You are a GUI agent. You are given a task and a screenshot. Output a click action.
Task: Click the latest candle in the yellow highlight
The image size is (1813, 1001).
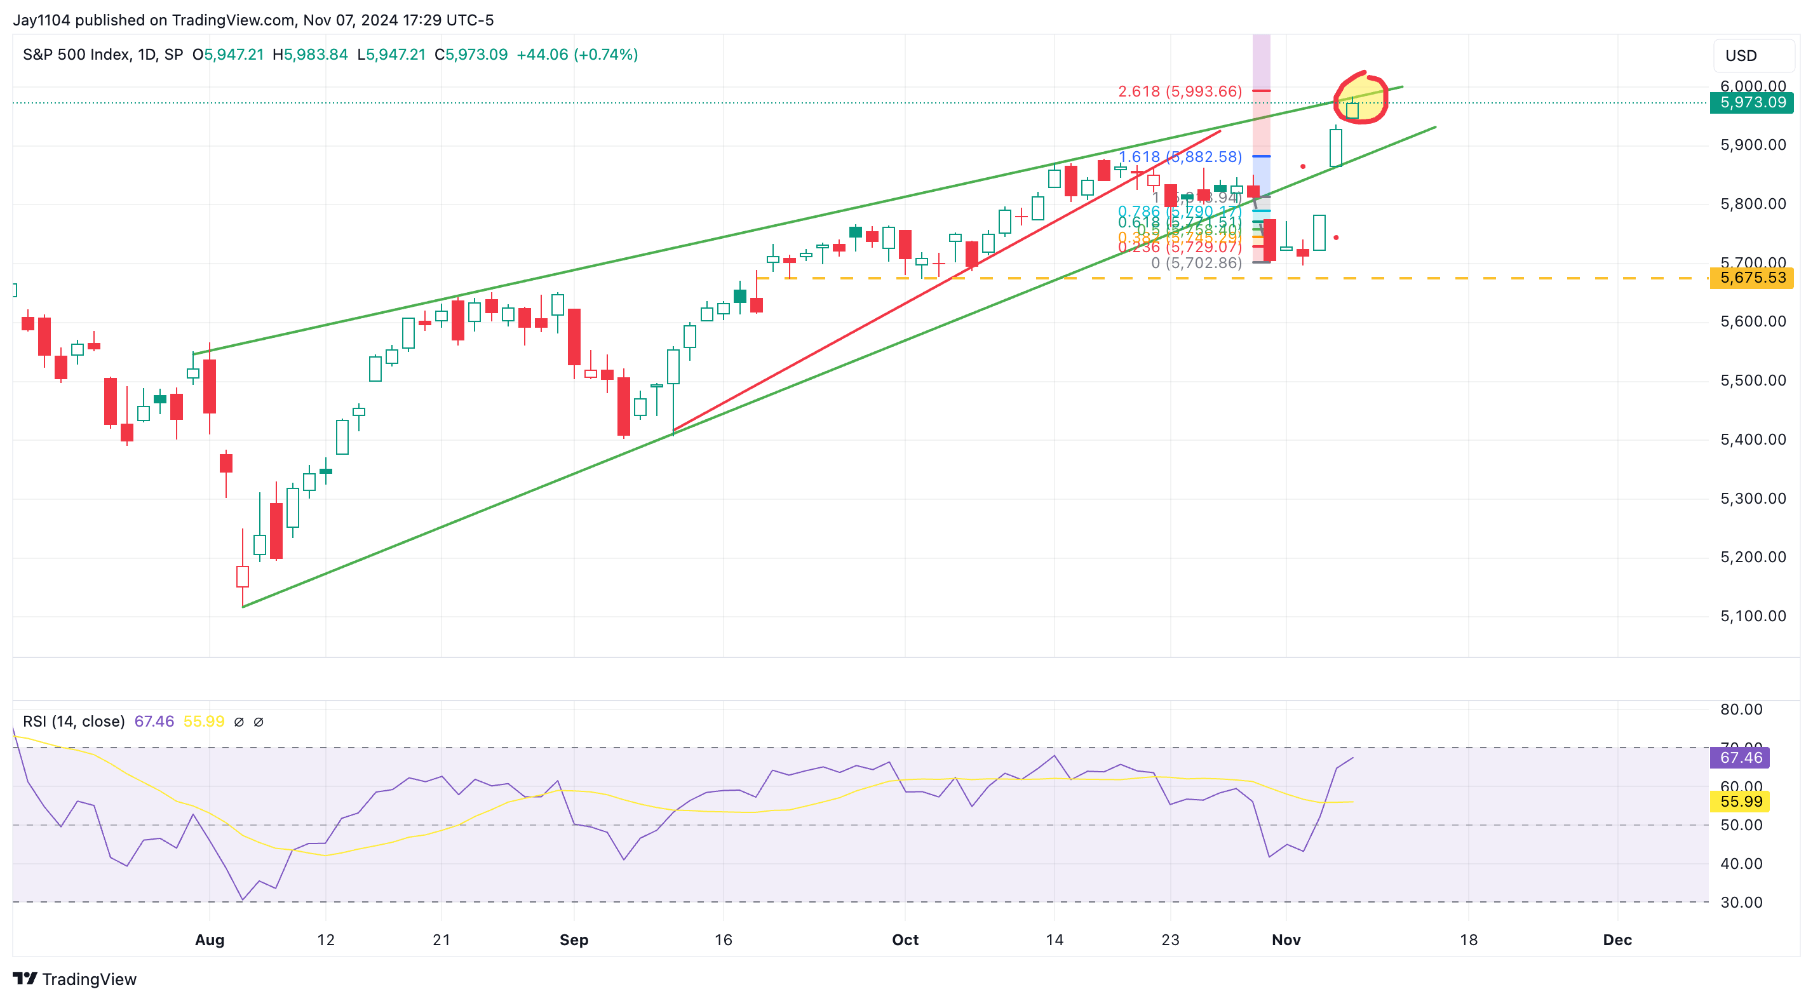point(1352,109)
